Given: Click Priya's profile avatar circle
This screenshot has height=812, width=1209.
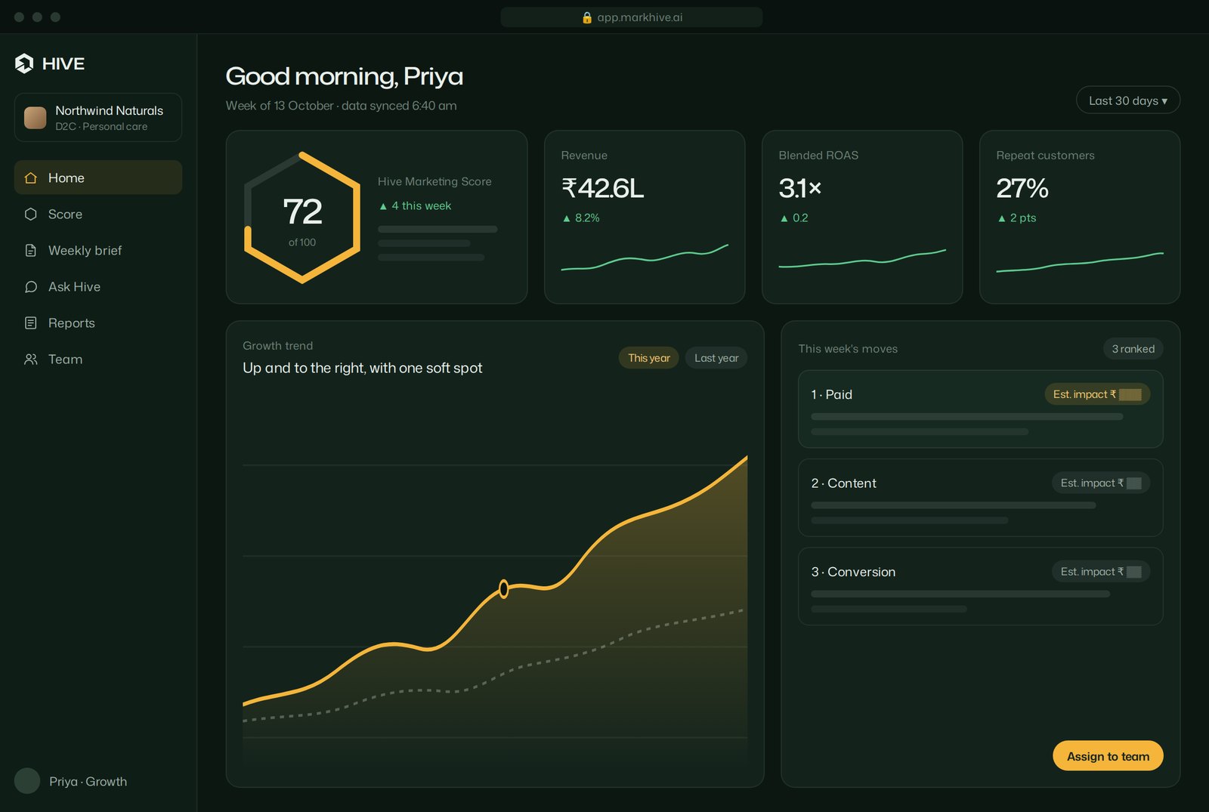Looking at the screenshot, I should point(27,780).
